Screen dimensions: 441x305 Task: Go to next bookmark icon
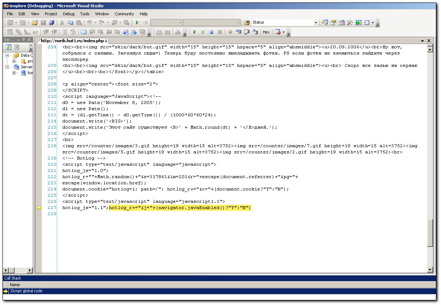click(100, 32)
